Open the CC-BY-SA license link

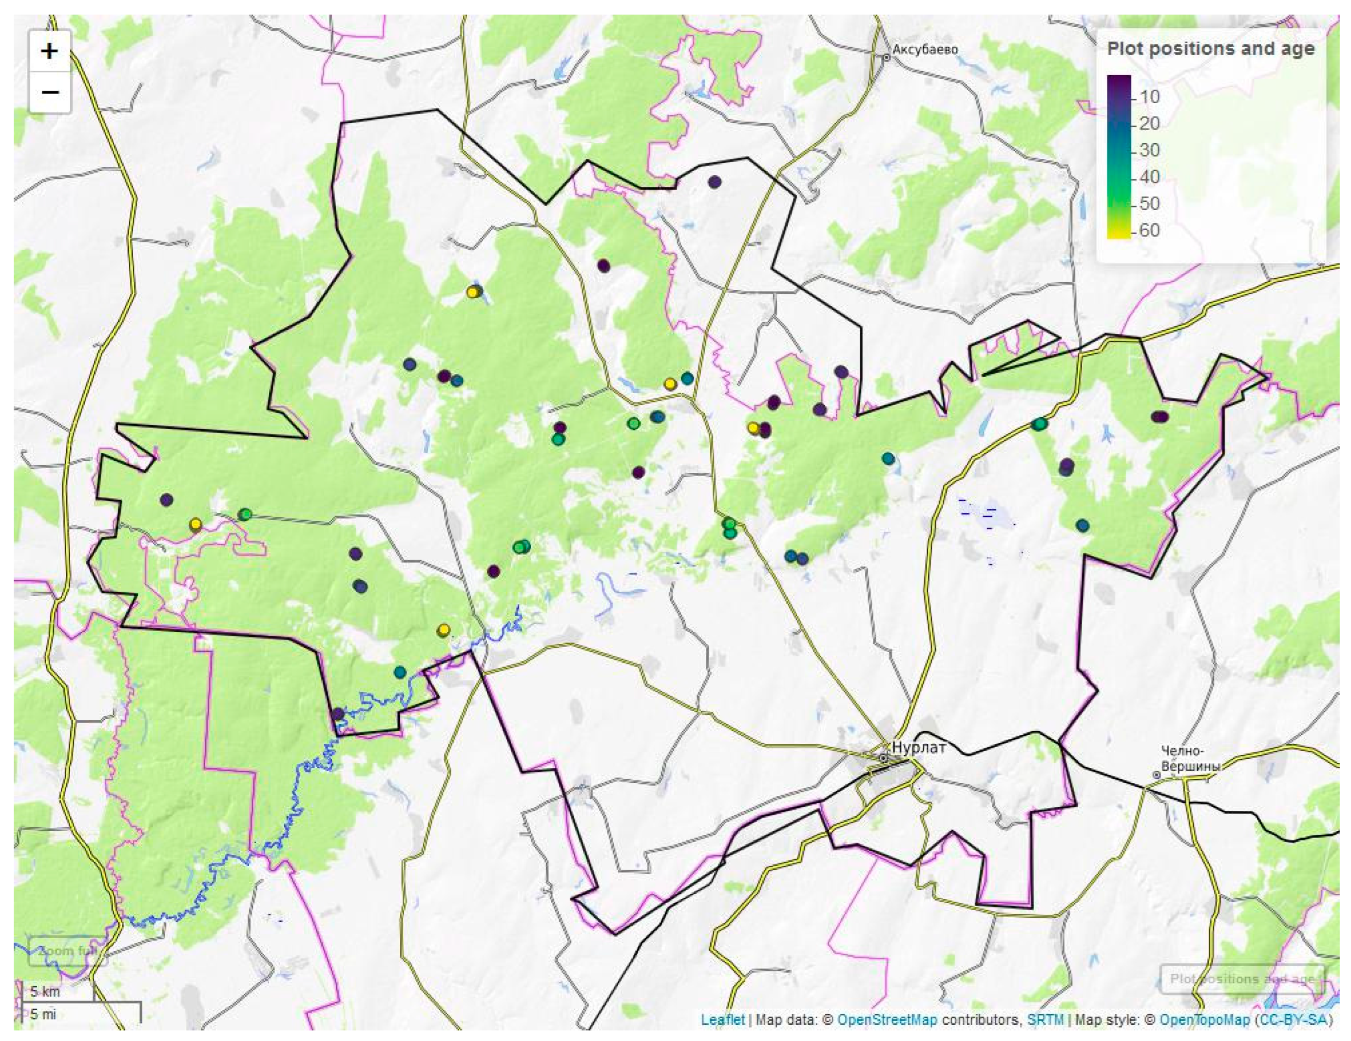(x=1293, y=1019)
